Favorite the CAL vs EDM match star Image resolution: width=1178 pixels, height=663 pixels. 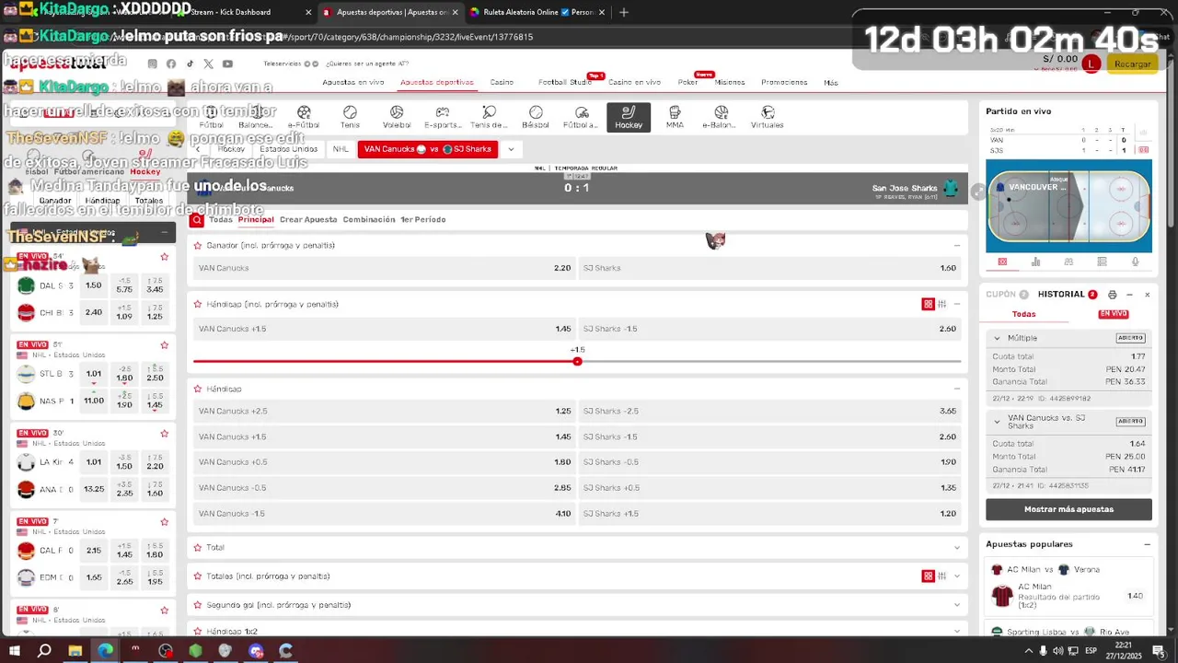pyautogui.click(x=164, y=522)
